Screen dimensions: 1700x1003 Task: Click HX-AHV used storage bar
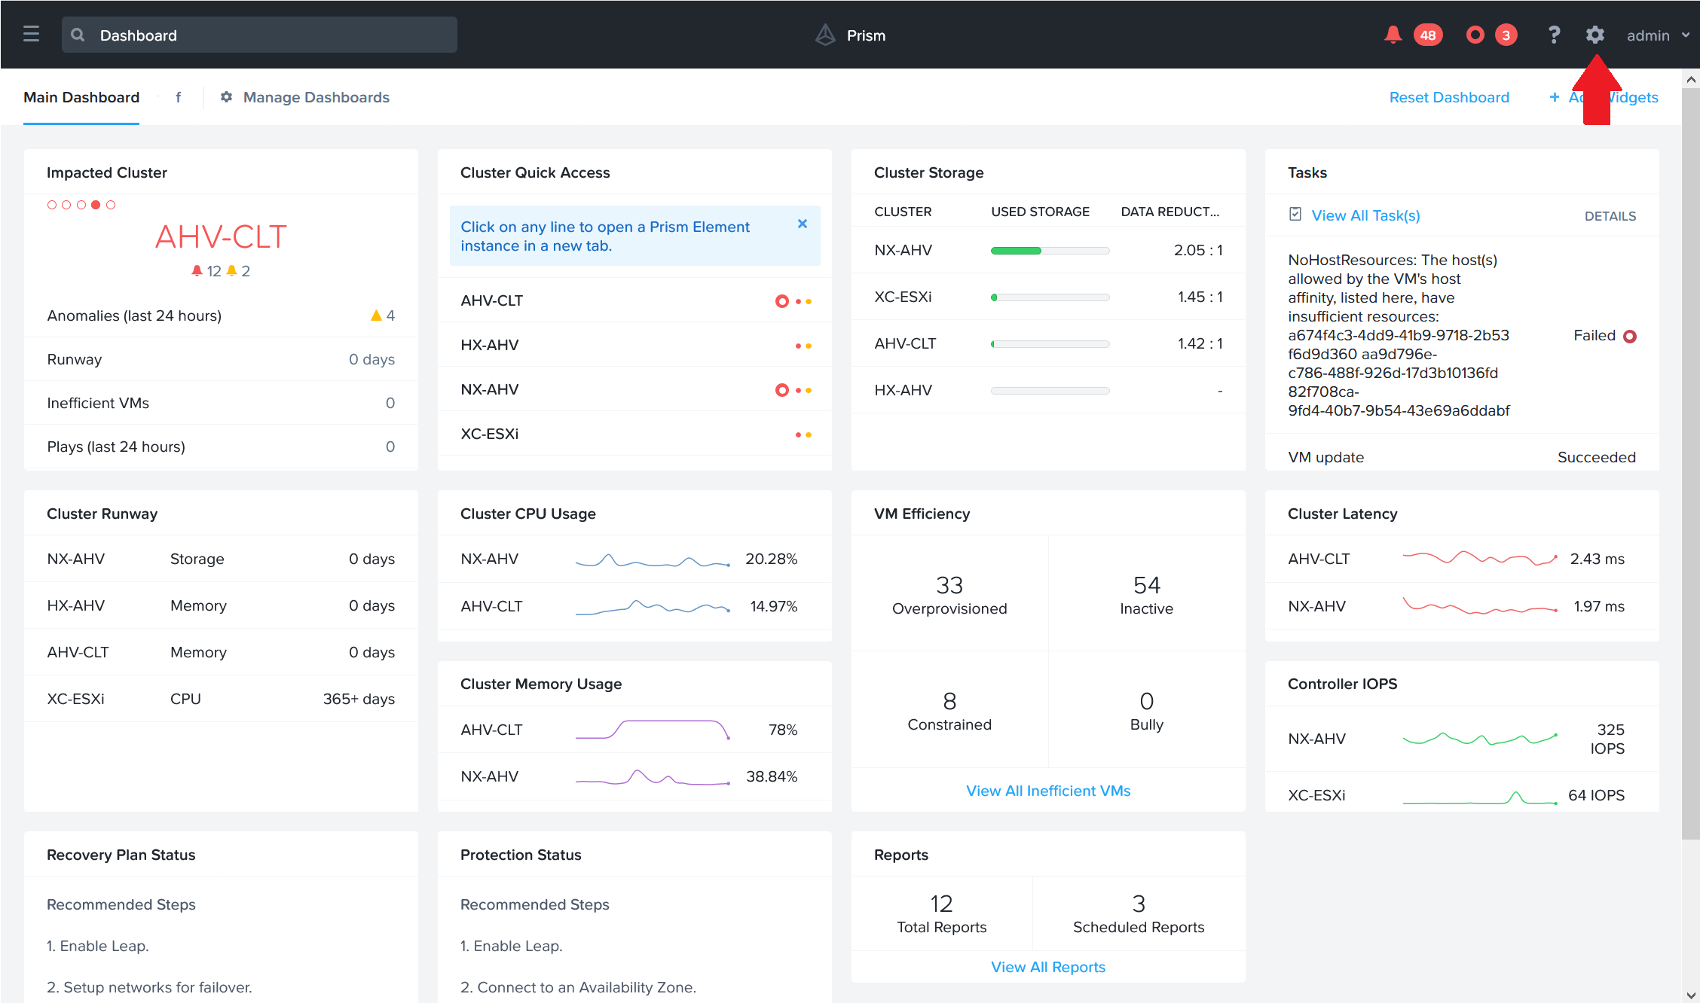tap(1050, 391)
